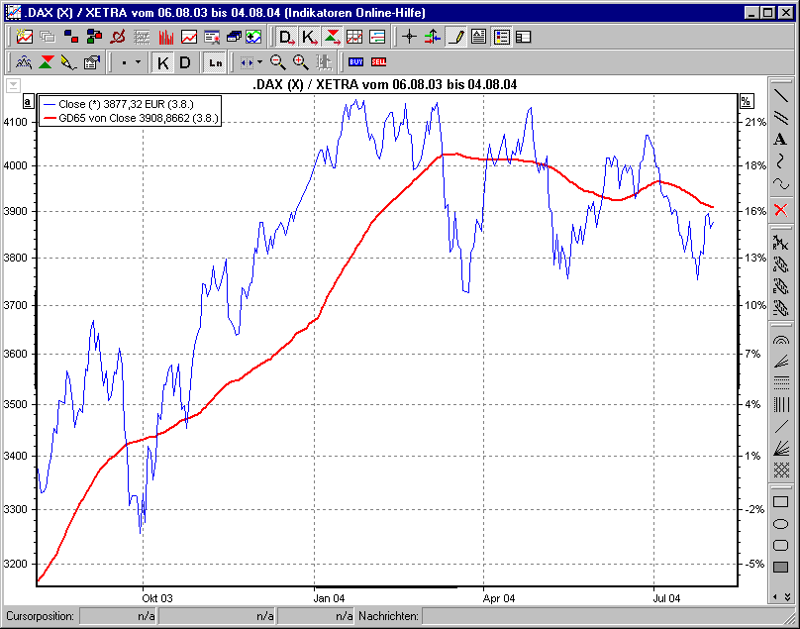
Task: Switch to candlestick view with the K button
Action: [163, 61]
